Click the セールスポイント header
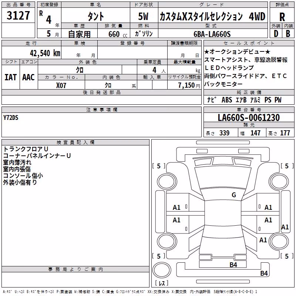296x296 pixels. pyautogui.click(x=249, y=43)
